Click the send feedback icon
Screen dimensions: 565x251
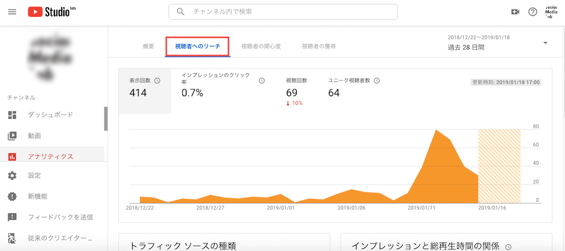[x=12, y=217]
